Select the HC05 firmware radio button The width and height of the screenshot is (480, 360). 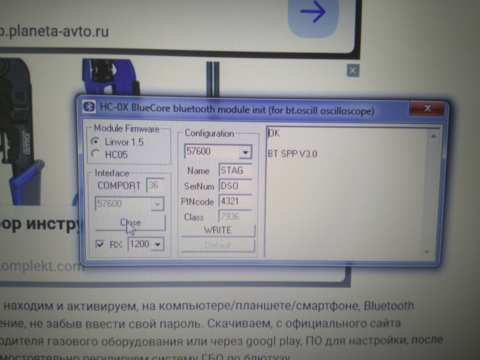(96, 154)
